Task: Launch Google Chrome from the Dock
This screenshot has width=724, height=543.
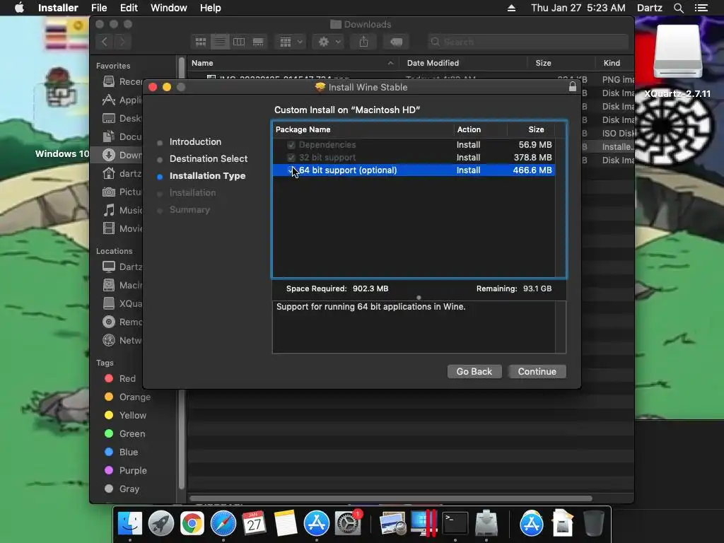Action: pos(192,524)
